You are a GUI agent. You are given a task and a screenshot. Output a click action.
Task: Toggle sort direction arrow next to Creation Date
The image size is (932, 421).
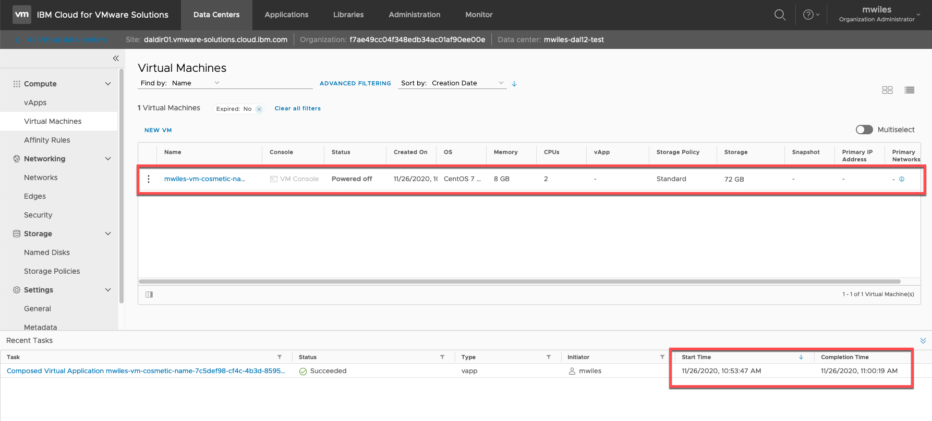pos(514,84)
